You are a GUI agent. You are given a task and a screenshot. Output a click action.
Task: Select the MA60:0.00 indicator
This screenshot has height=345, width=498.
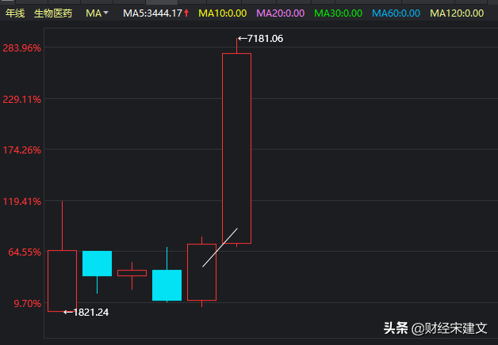(396, 13)
